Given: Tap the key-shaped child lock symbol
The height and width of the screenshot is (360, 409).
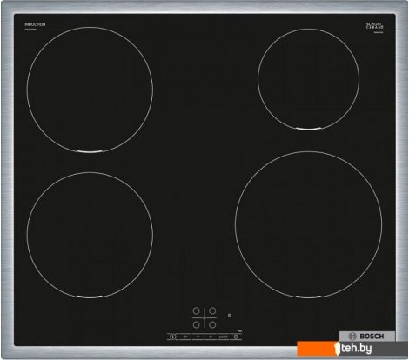Looking at the screenshot, I should (x=185, y=337).
